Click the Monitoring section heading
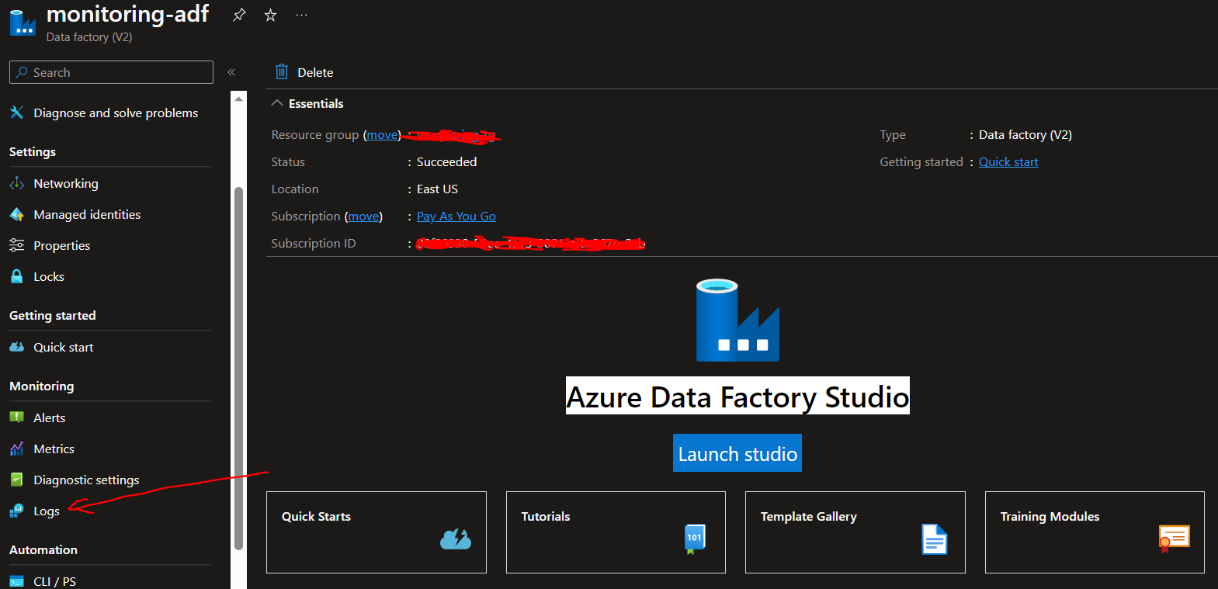Image resolution: width=1218 pixels, height=589 pixels. (x=42, y=386)
